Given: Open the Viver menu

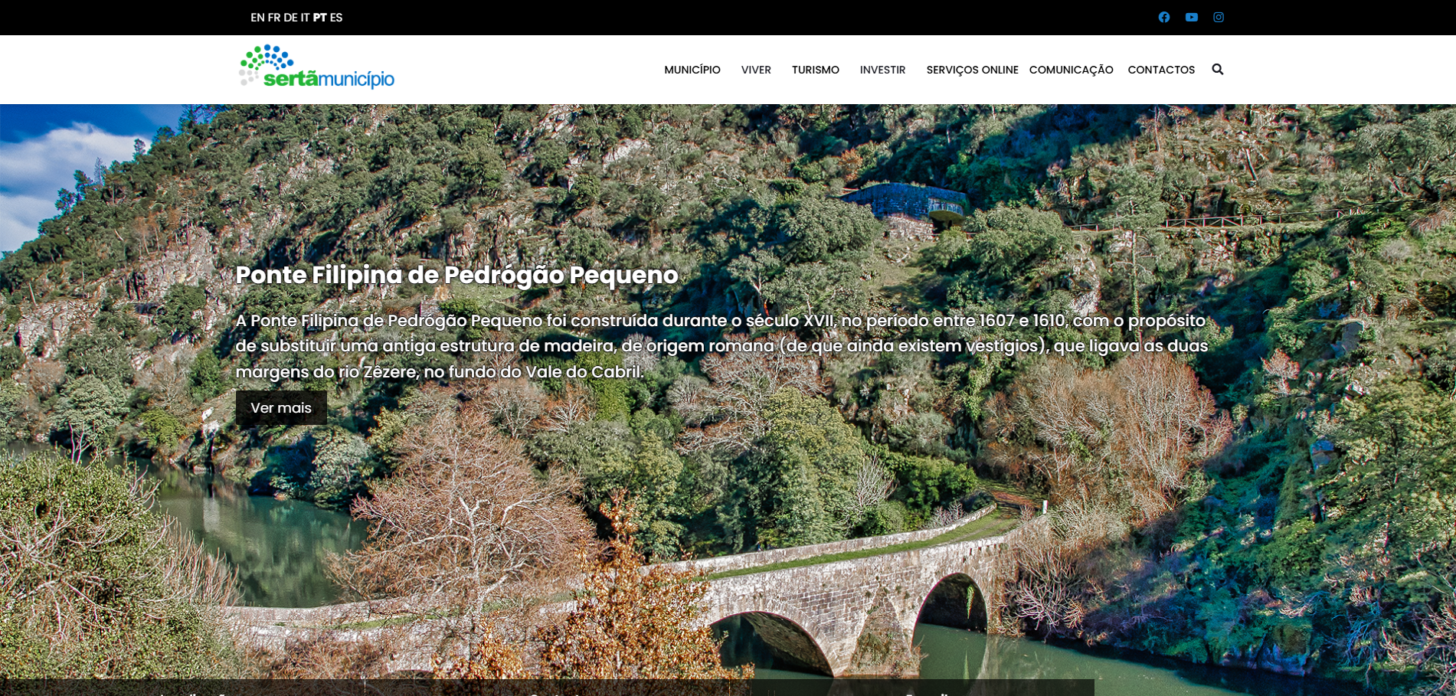Looking at the screenshot, I should click(755, 70).
